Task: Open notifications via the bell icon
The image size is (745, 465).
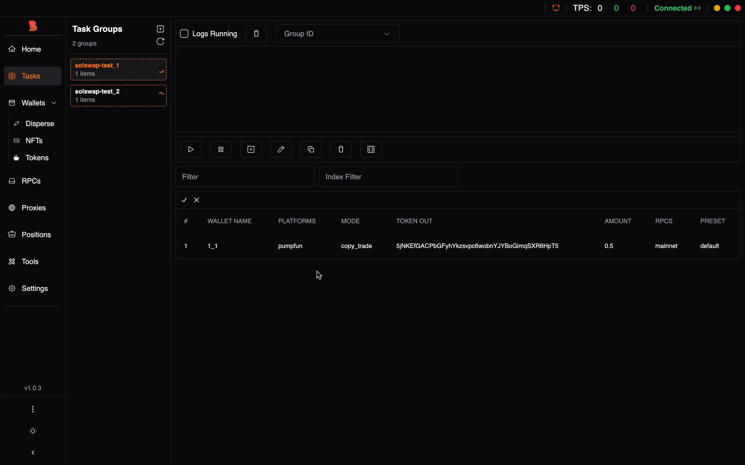Action: coord(556,8)
